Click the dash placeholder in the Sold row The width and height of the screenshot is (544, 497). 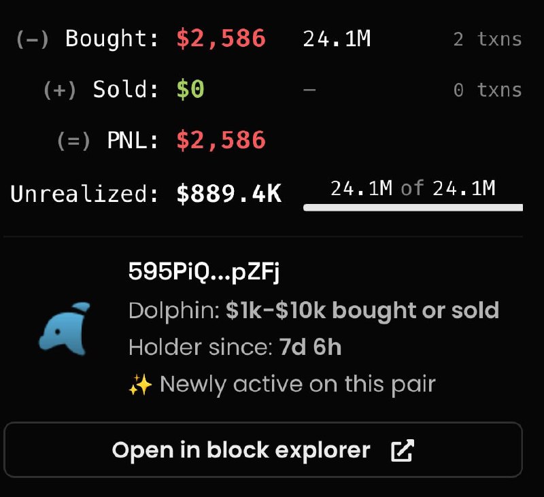pos(309,89)
